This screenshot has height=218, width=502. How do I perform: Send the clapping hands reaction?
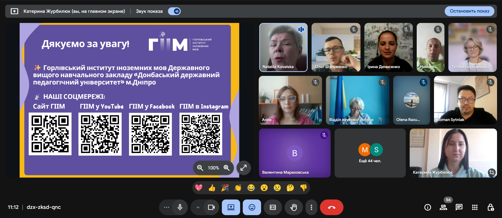[x=238, y=188]
